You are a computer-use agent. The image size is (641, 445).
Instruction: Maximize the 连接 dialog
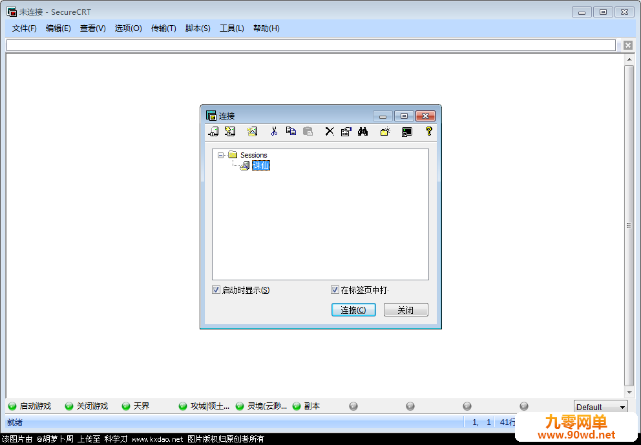point(404,116)
